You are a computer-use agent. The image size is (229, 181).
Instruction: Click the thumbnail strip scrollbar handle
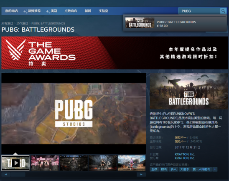pyautogui.click(x=18, y=174)
